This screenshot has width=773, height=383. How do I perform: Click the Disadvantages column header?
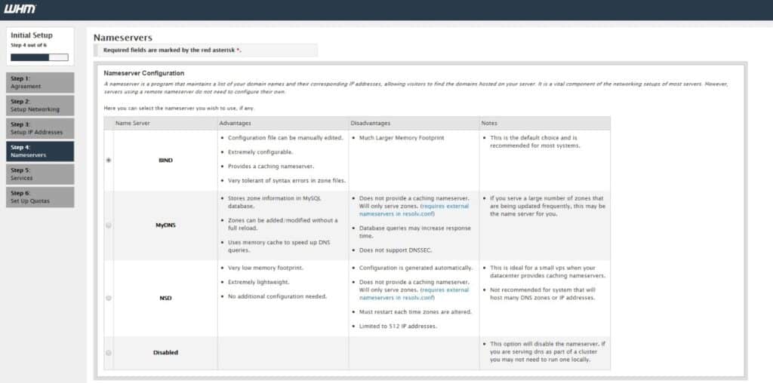click(371, 123)
